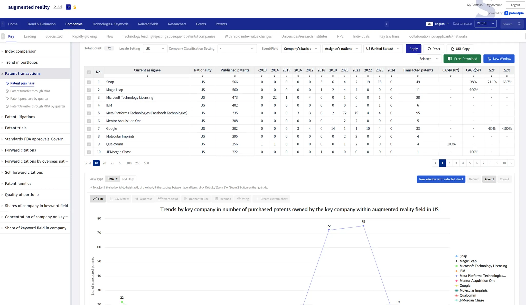Screen dimensions: 526x305
Task: Tick the checkbox for the Google row
Action: (x=89, y=129)
